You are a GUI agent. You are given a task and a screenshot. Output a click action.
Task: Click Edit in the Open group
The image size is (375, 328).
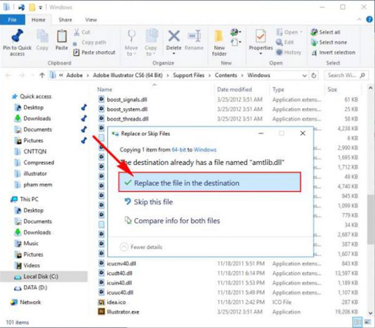pyautogui.click(x=285, y=42)
